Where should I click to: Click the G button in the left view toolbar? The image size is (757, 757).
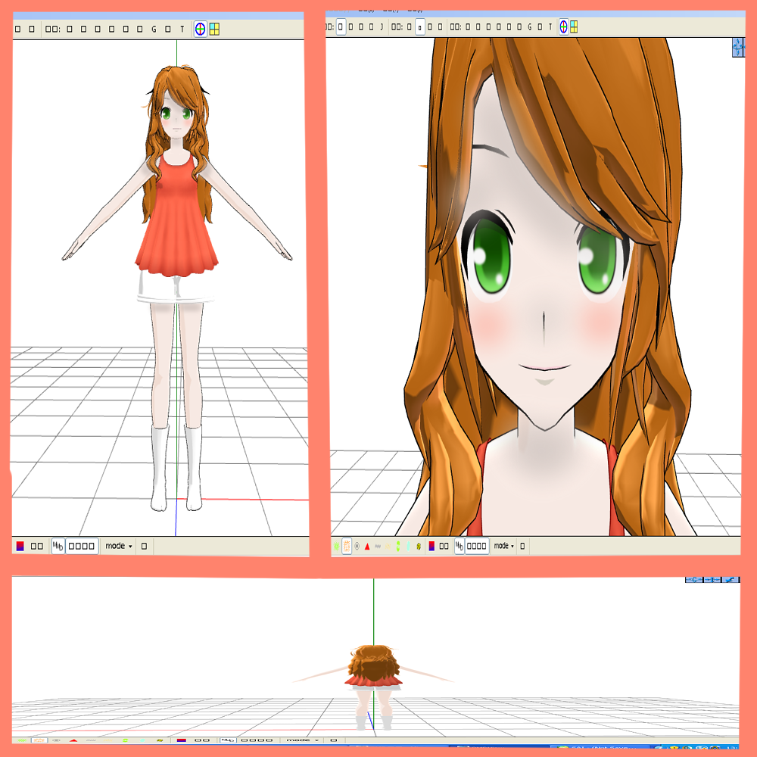point(154,29)
